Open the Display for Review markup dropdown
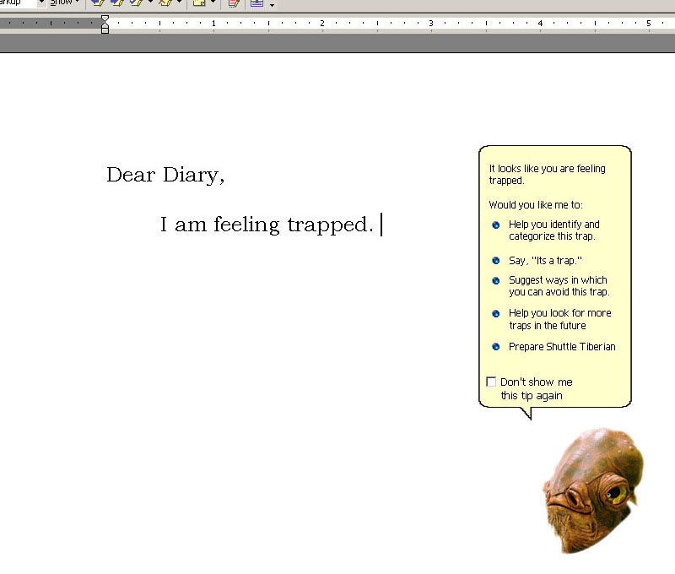The image size is (675, 574). (41, 3)
